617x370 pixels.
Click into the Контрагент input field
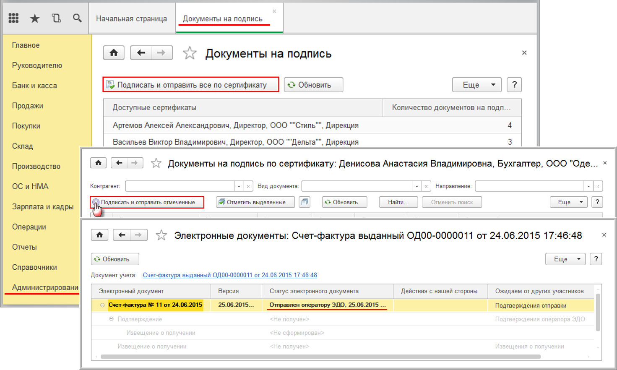coord(180,186)
